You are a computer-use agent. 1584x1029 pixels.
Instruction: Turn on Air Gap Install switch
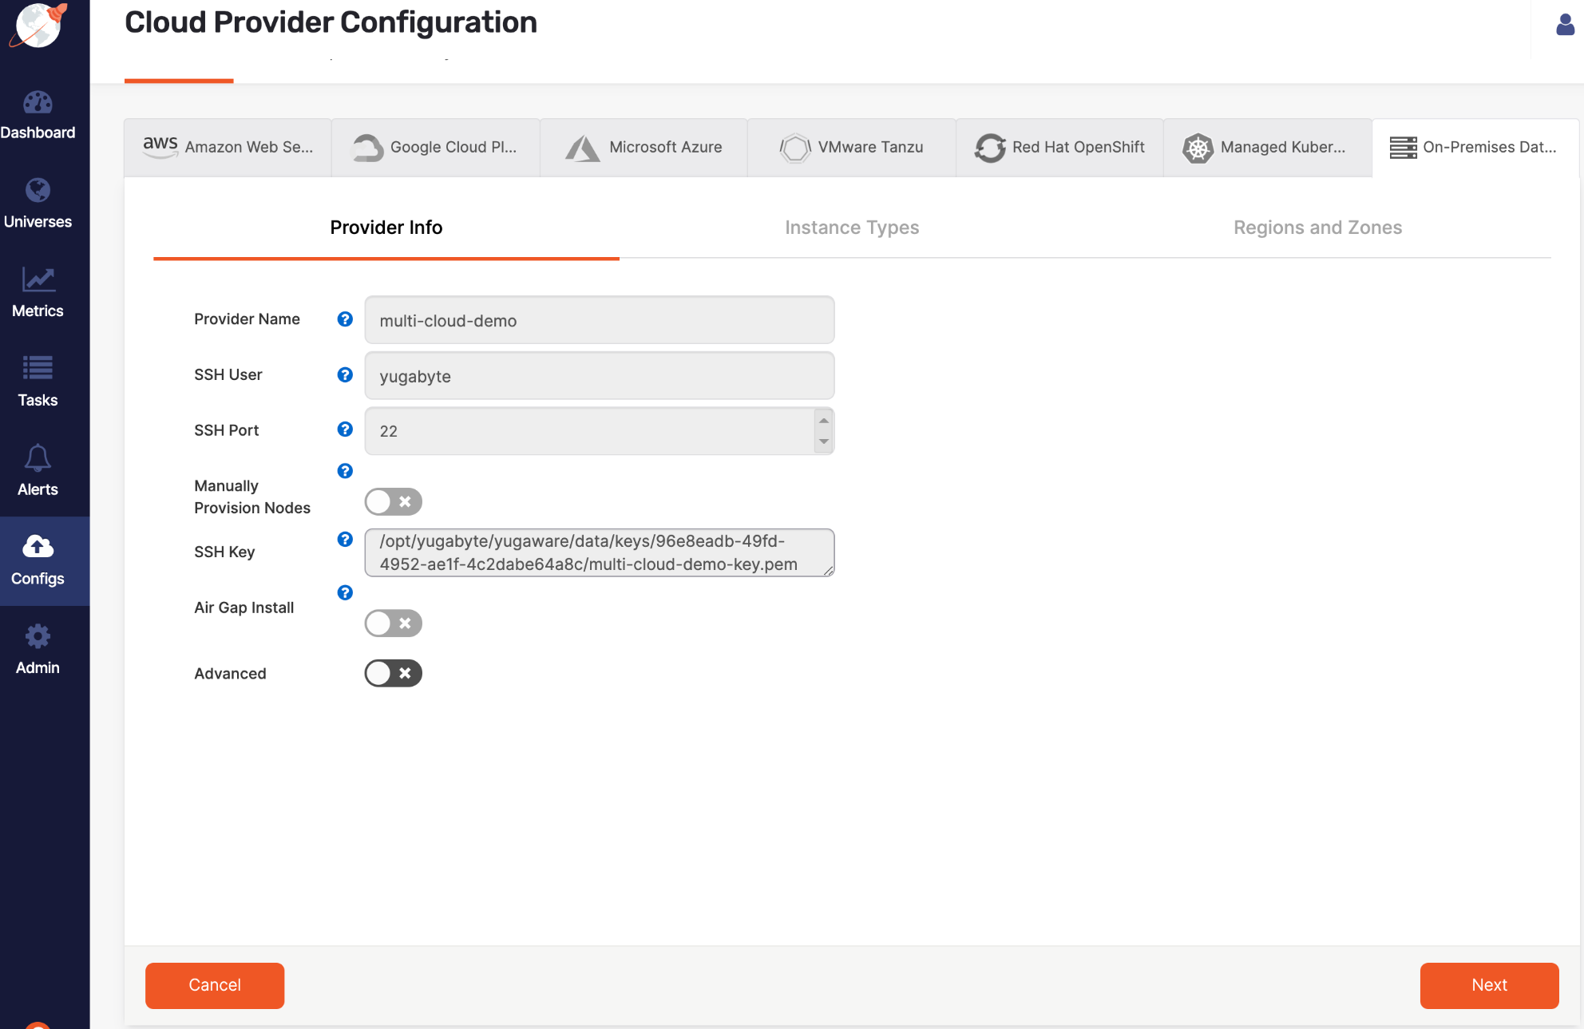(393, 623)
